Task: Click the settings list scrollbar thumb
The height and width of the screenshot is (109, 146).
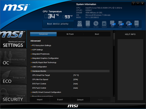Action: [114, 39]
